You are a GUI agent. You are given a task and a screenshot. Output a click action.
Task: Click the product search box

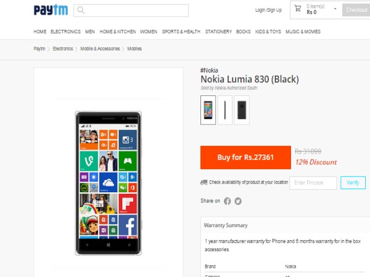[137, 10]
